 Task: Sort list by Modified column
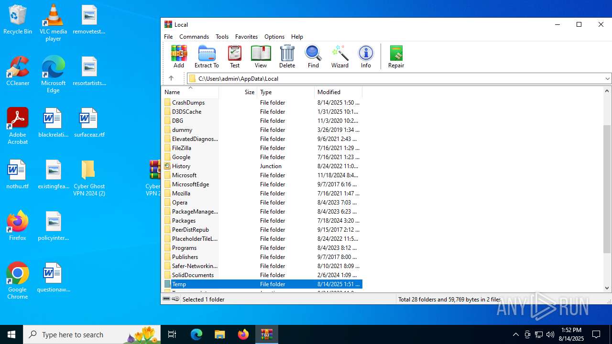point(339,92)
